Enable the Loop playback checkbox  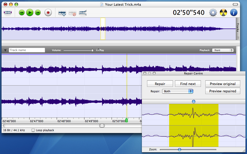(x=33, y=130)
